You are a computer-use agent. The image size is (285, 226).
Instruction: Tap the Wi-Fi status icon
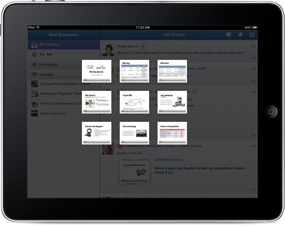pos(38,28)
